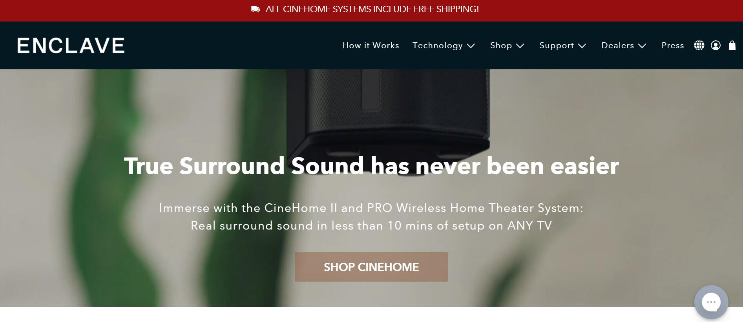This screenshot has height=322, width=743.
Task: Click the True Surround Sound headline
Action: click(x=371, y=166)
